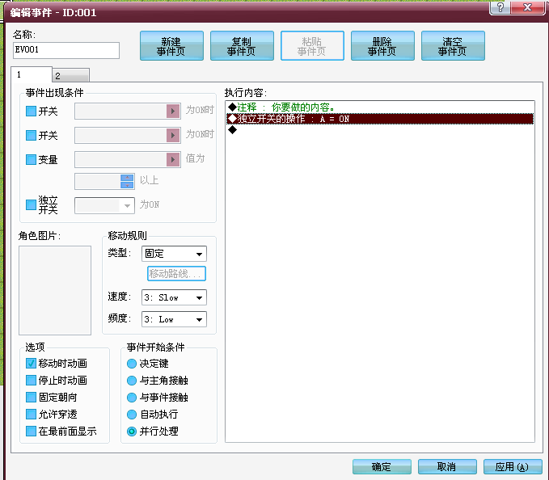Select the 注释 comment command line
Image resolution: width=549 pixels, height=480 pixels.
[x=380, y=107]
